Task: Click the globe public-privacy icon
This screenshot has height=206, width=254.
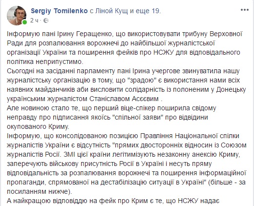Action: point(46,21)
